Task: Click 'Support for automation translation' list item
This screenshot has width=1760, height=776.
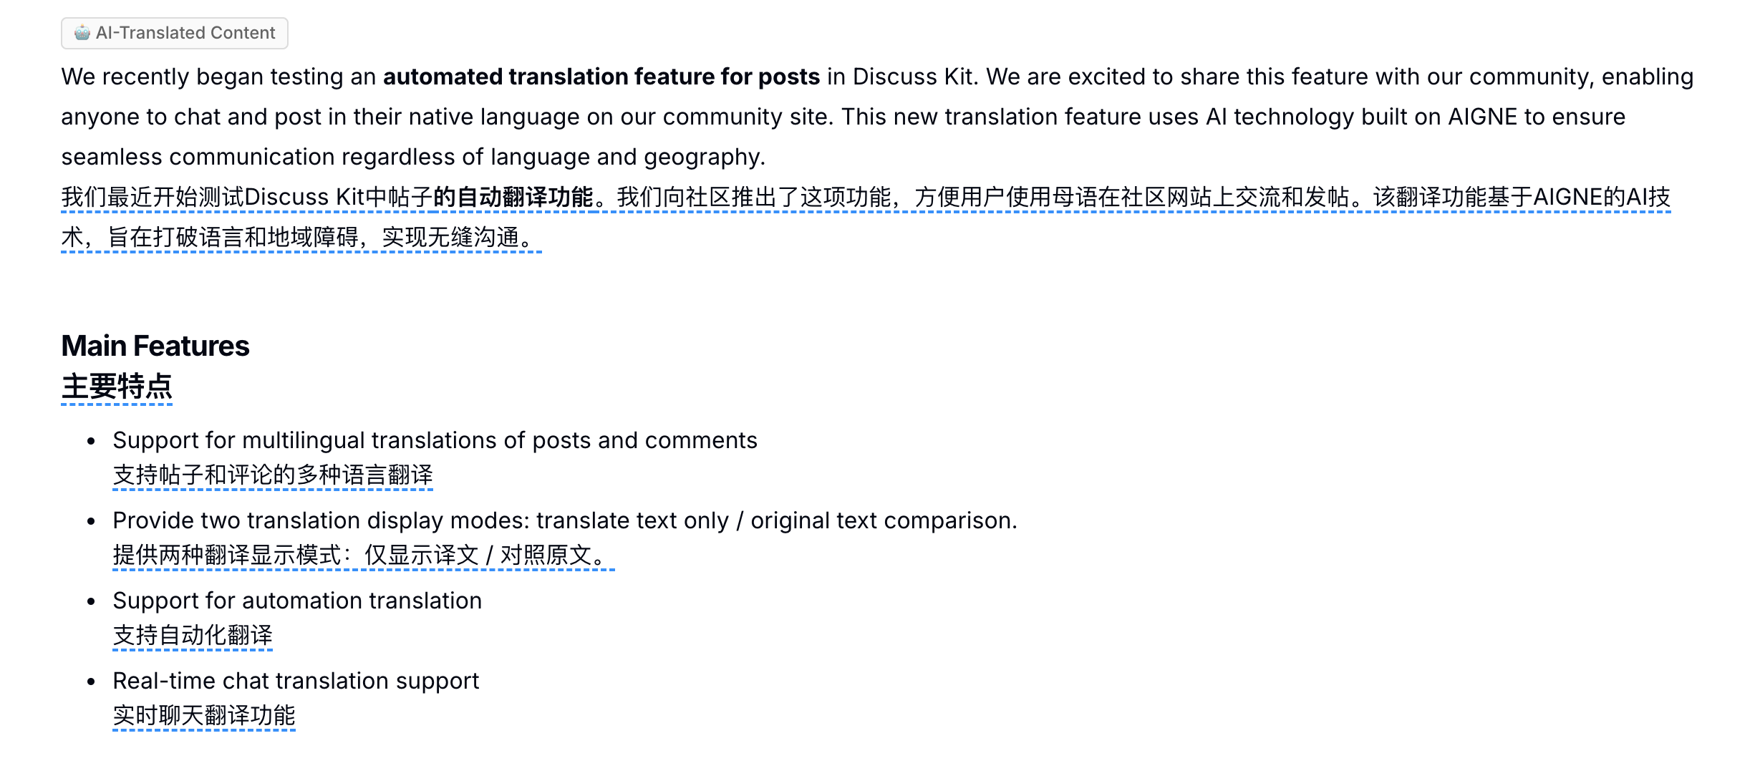Action: coord(297,601)
